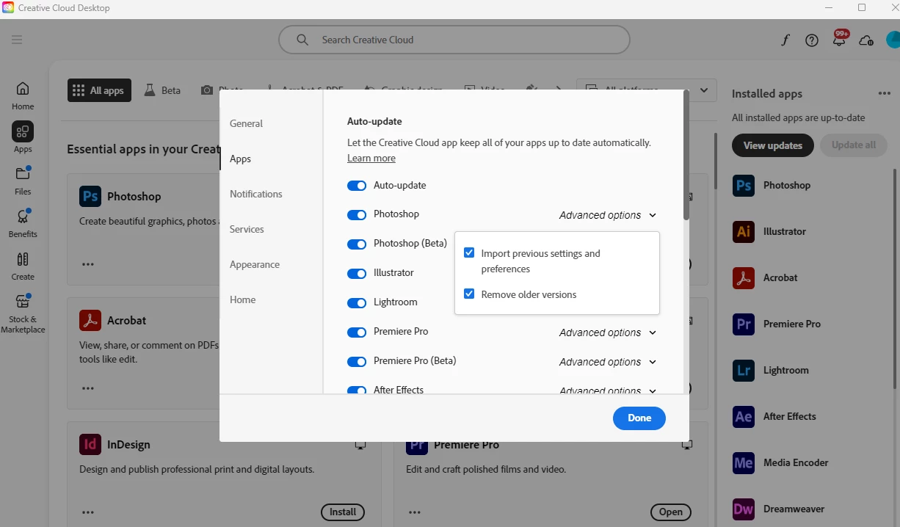The height and width of the screenshot is (527, 900).
Task: Click the category tabs next arrow
Action: tap(559, 90)
